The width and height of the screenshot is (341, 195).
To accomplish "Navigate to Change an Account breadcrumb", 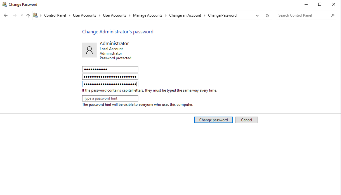I will pyautogui.click(x=185, y=15).
